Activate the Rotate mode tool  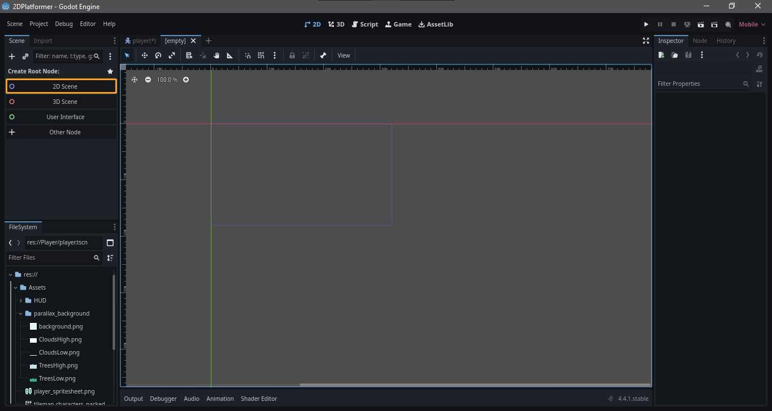pos(158,55)
